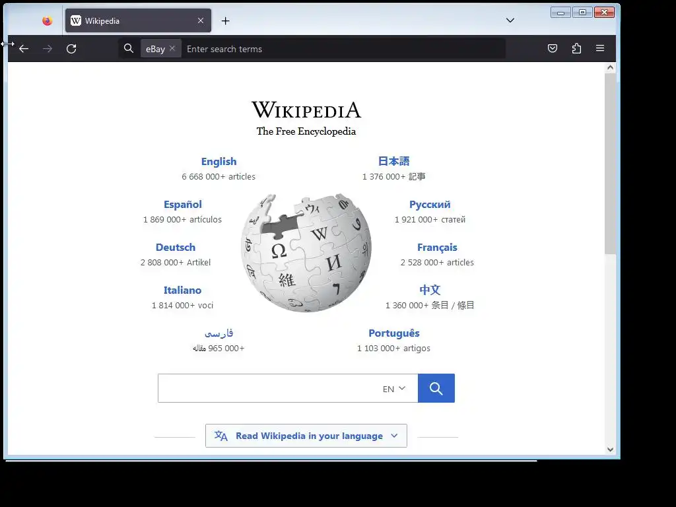
Task: Close the Firefox window
Action: click(604, 12)
